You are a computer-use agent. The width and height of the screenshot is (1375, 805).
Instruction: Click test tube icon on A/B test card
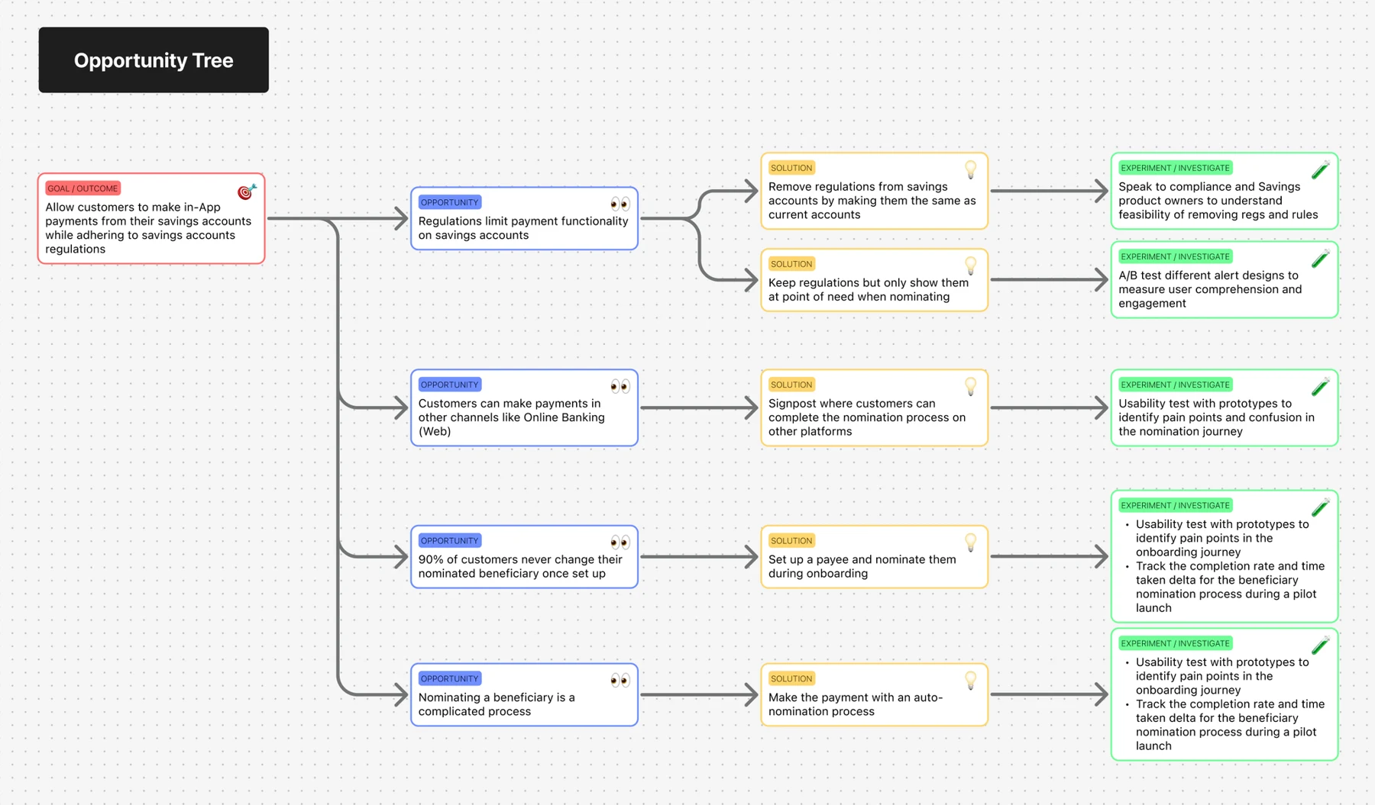pyautogui.click(x=1321, y=258)
